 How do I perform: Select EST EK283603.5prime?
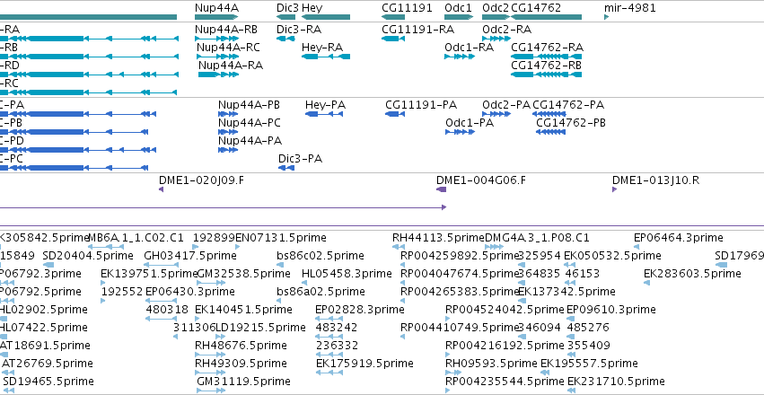[646, 283]
